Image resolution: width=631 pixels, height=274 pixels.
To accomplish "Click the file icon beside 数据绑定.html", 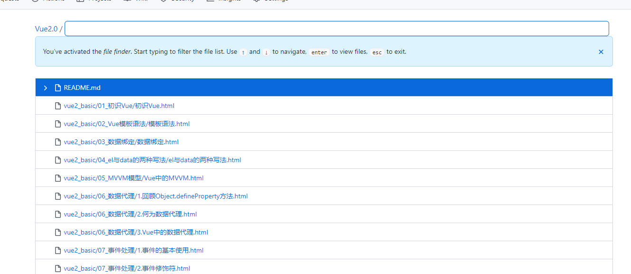I will point(58,142).
